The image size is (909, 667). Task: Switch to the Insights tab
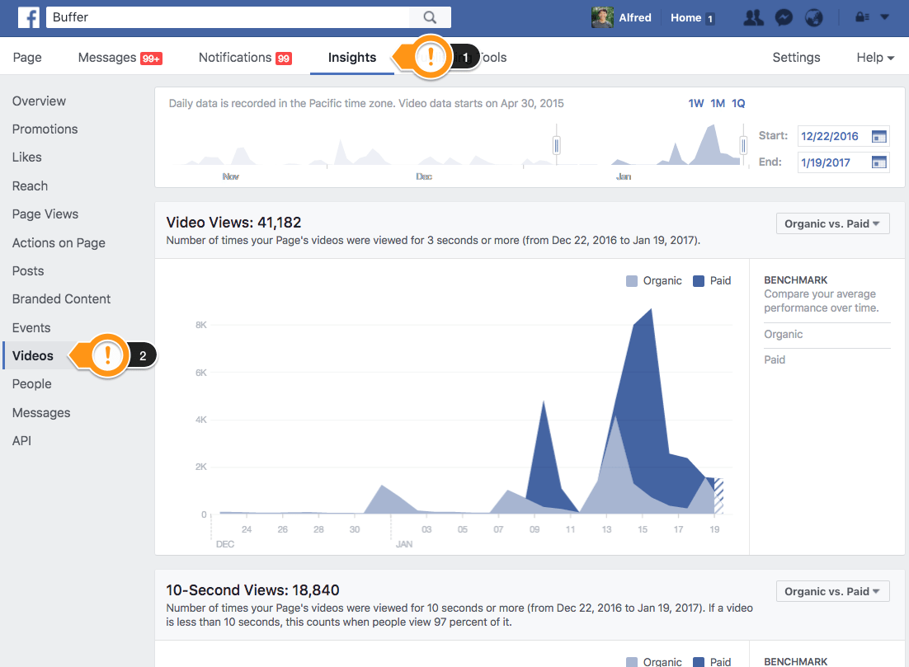tap(351, 57)
